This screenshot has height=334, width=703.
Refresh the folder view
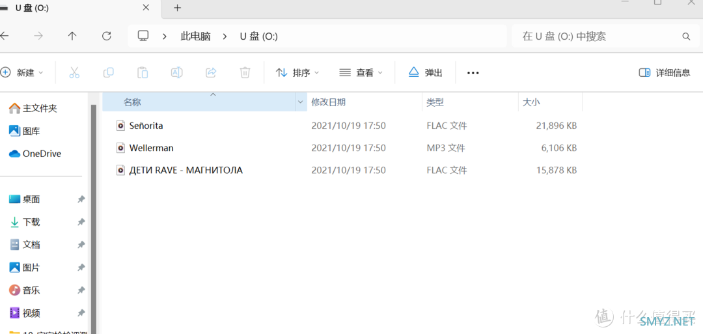106,36
